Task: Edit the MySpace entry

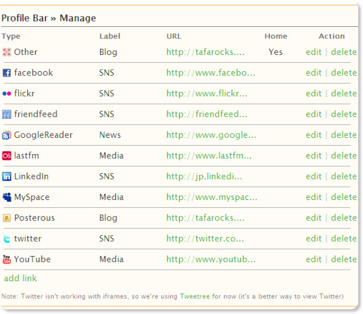Action: 313,197
